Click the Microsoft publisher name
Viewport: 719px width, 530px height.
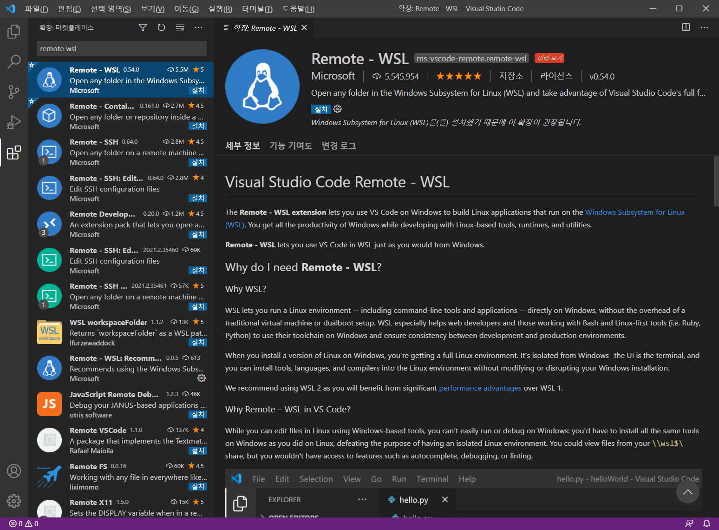[333, 76]
